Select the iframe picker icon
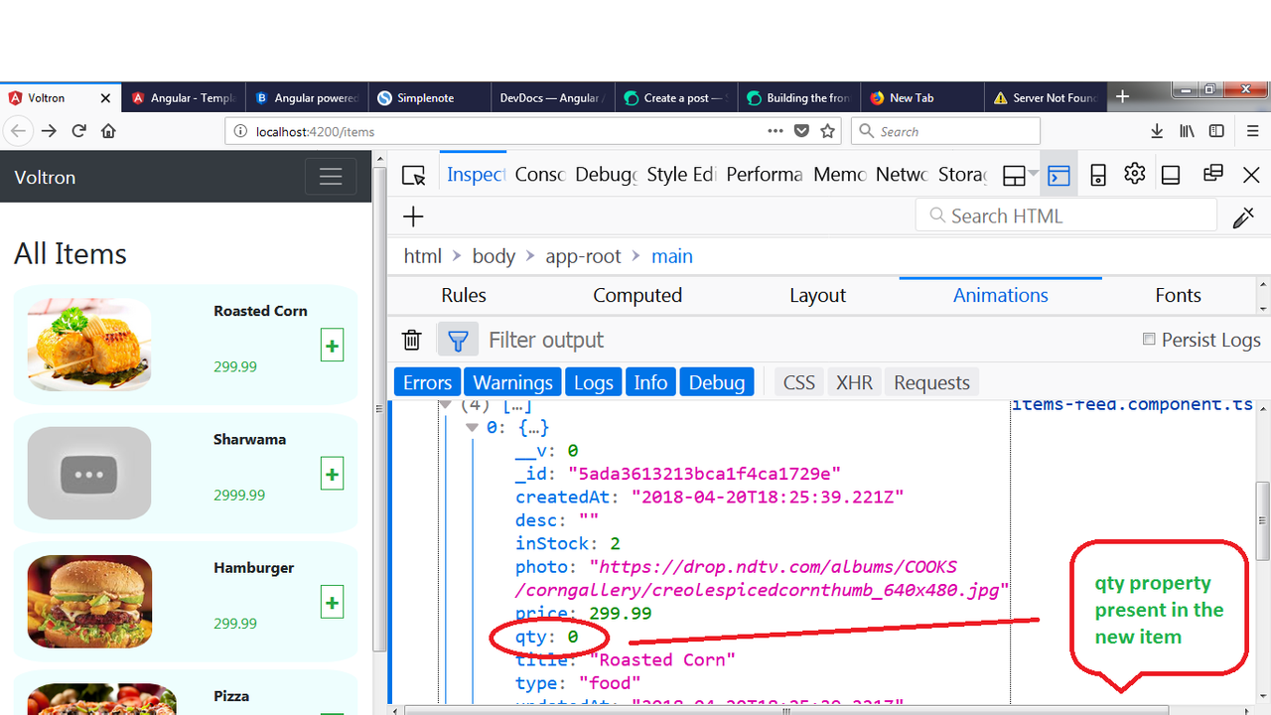The width and height of the screenshot is (1271, 715). tap(1014, 176)
